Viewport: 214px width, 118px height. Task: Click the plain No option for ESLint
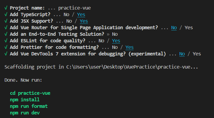101,41
